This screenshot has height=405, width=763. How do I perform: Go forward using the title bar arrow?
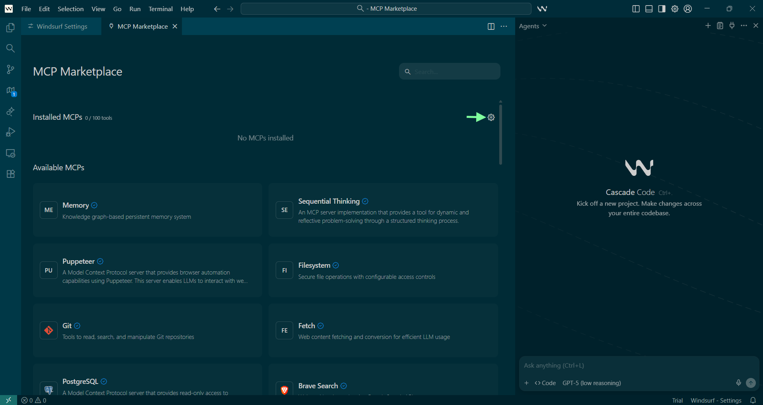point(230,9)
